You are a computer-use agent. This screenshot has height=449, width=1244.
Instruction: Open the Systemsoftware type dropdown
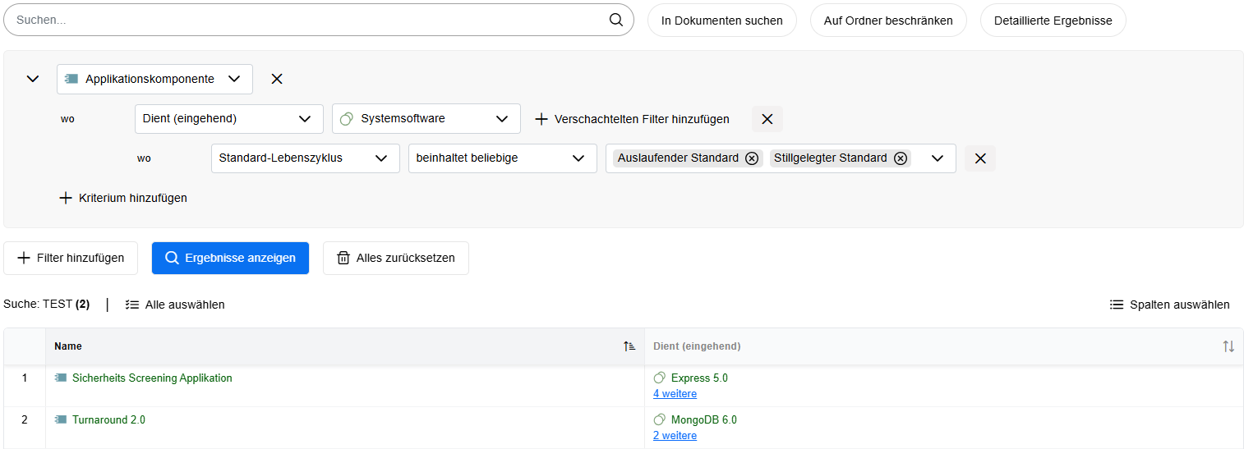click(426, 118)
